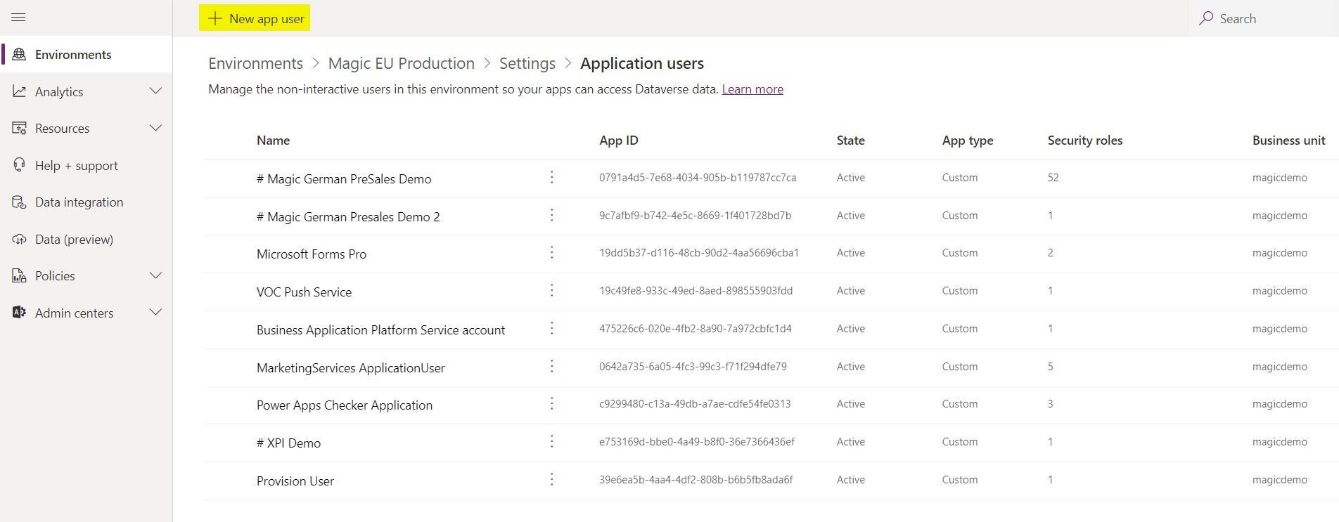
Task: Open more options for # Magic German Presales Demo 2
Action: pos(552,216)
